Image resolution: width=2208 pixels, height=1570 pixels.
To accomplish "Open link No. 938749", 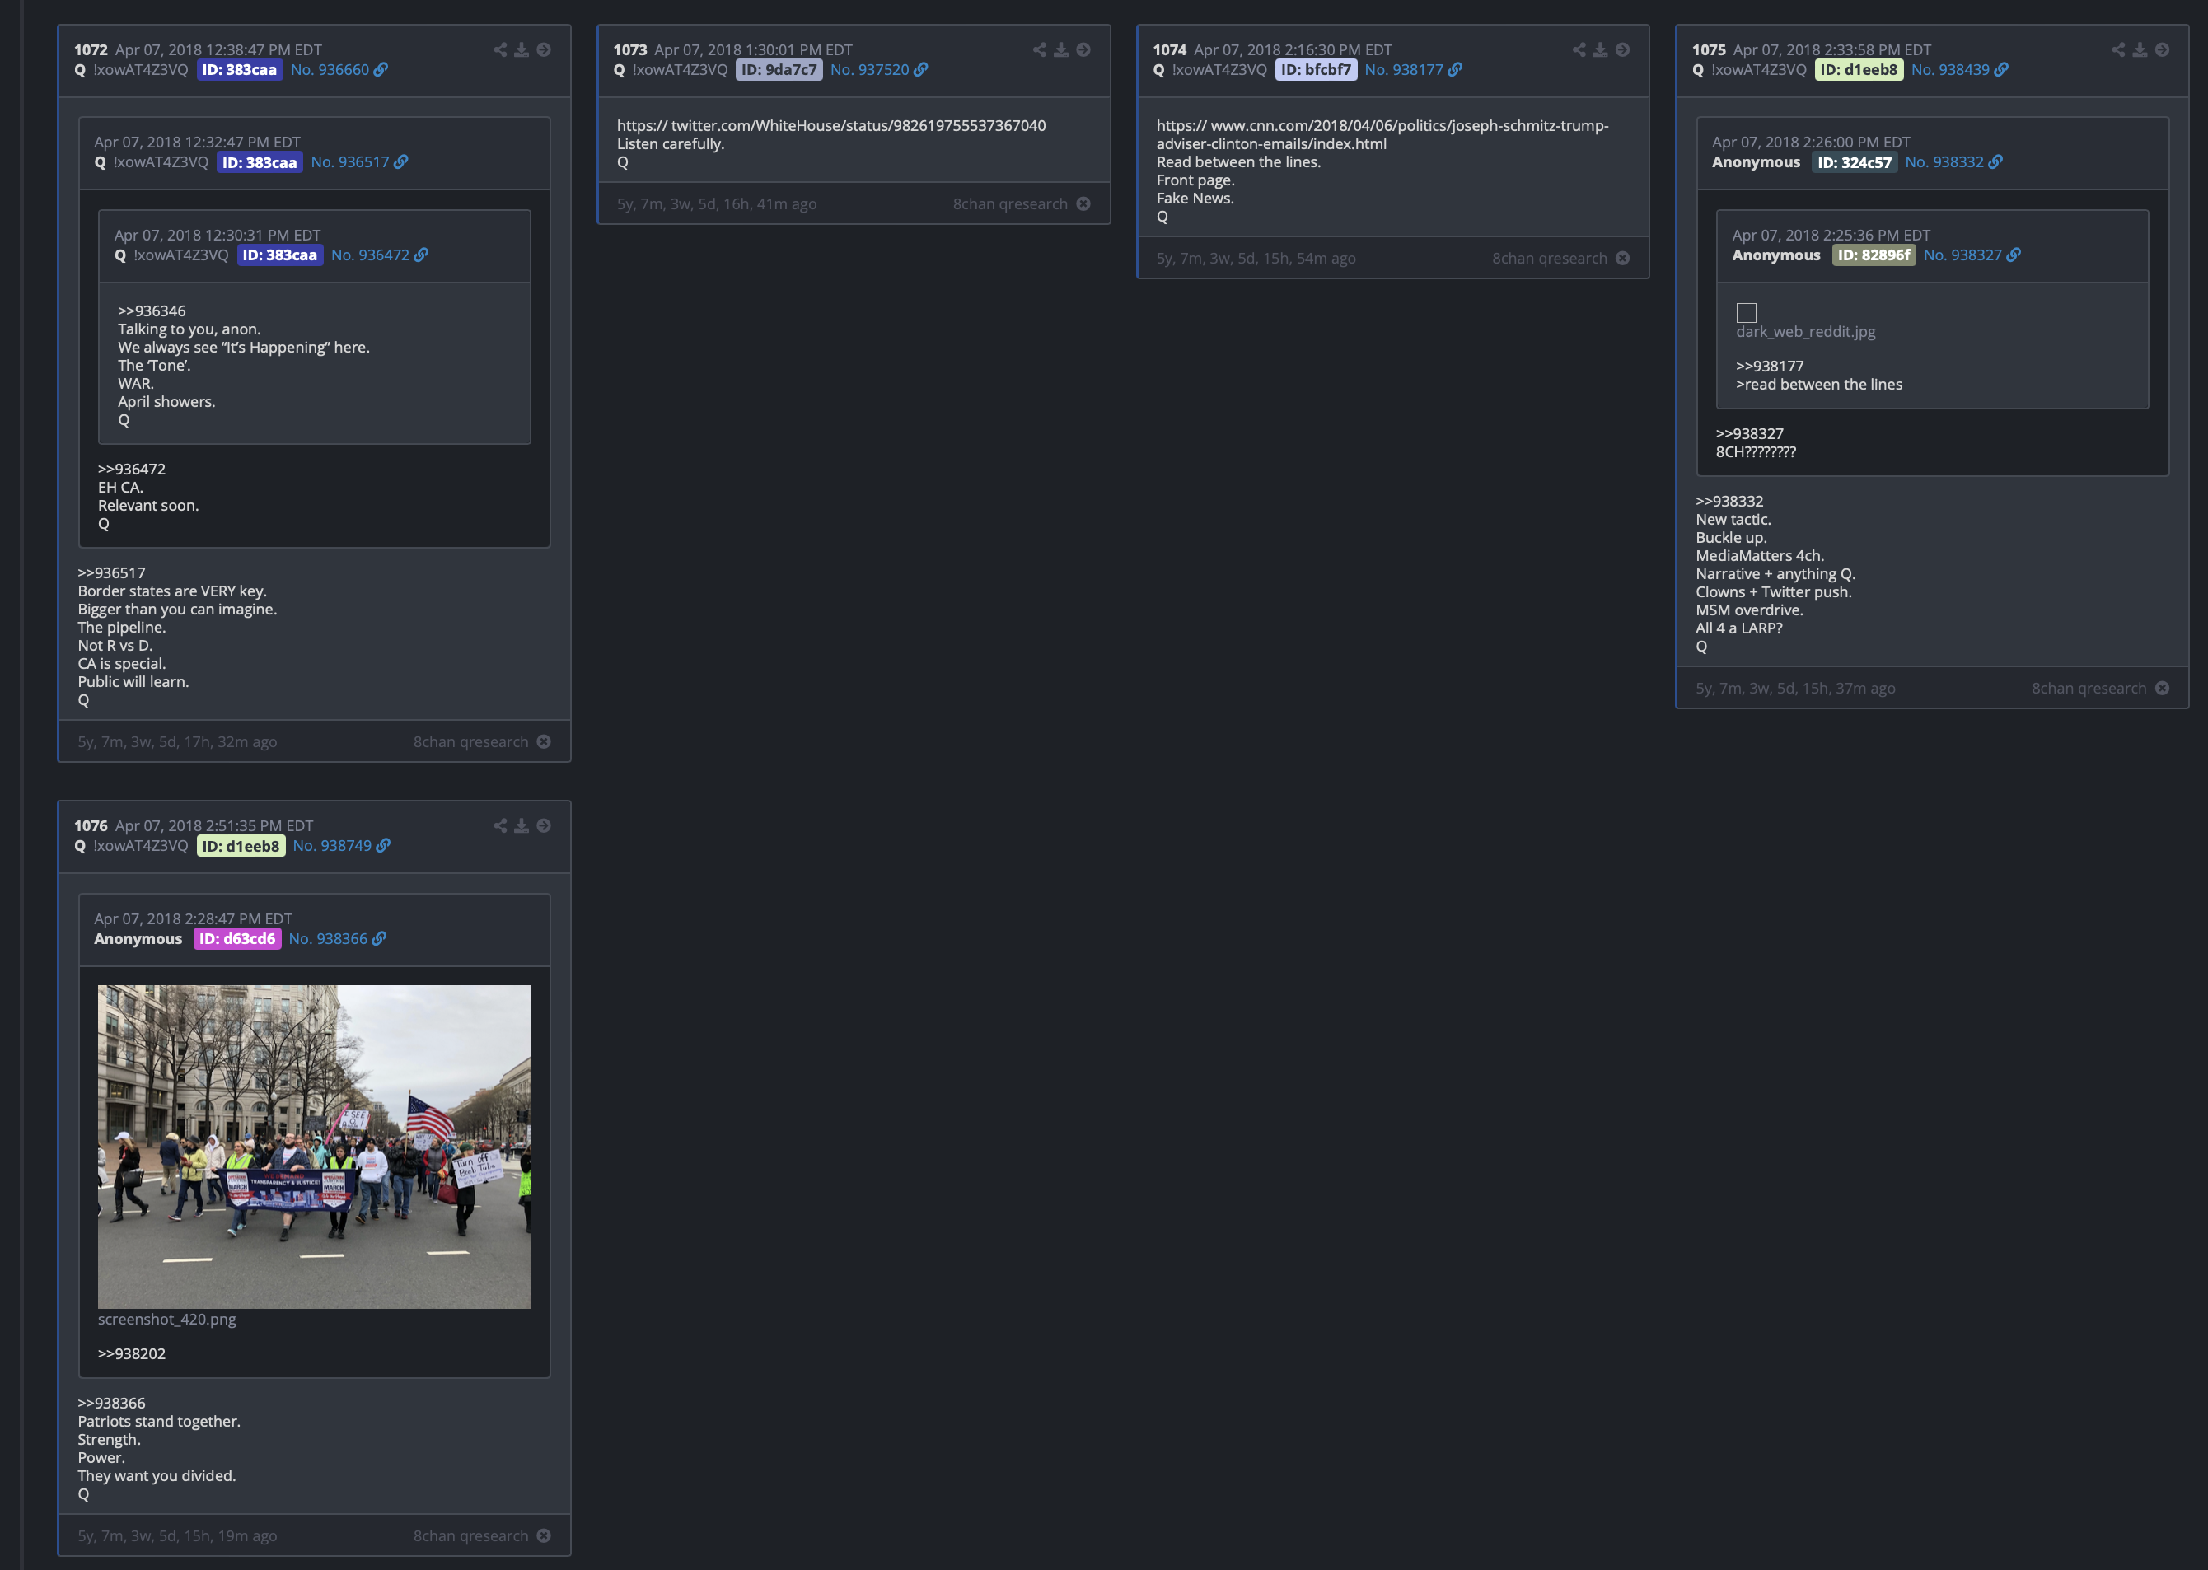I will click(x=340, y=846).
